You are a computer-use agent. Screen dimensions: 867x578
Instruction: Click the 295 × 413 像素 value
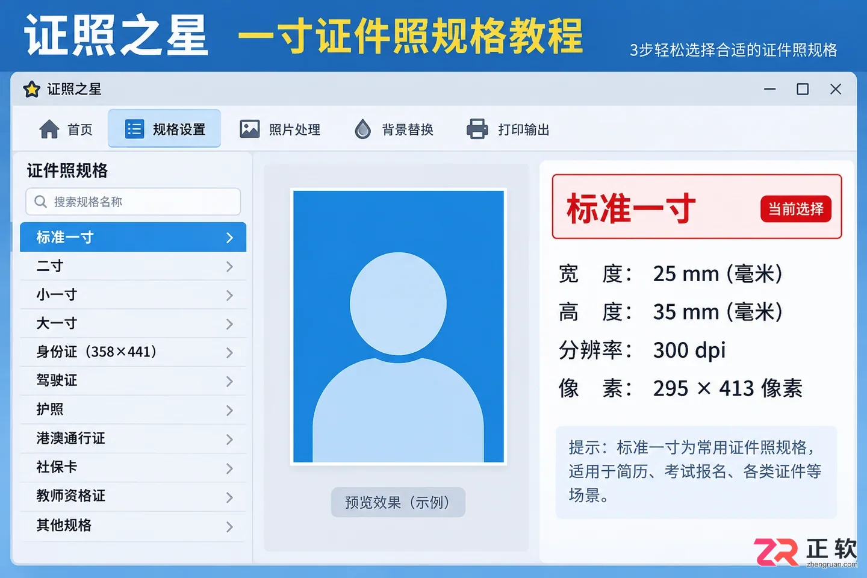[x=727, y=388]
